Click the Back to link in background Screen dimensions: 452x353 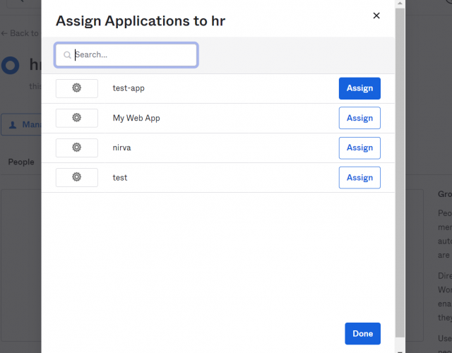coord(20,33)
